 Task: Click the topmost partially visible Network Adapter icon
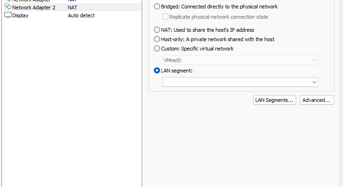8,1
